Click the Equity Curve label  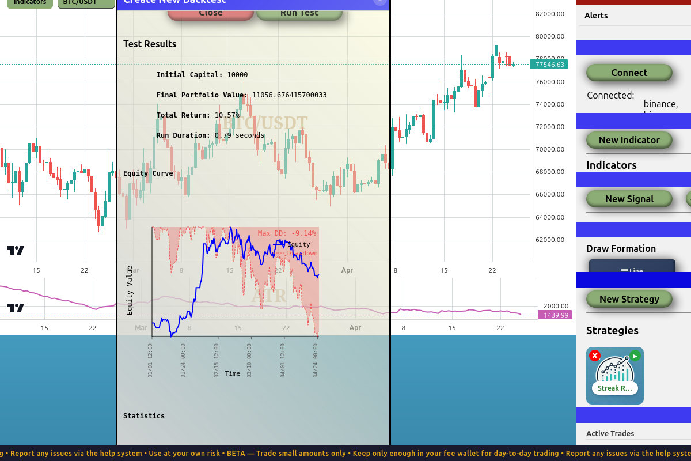(148, 173)
